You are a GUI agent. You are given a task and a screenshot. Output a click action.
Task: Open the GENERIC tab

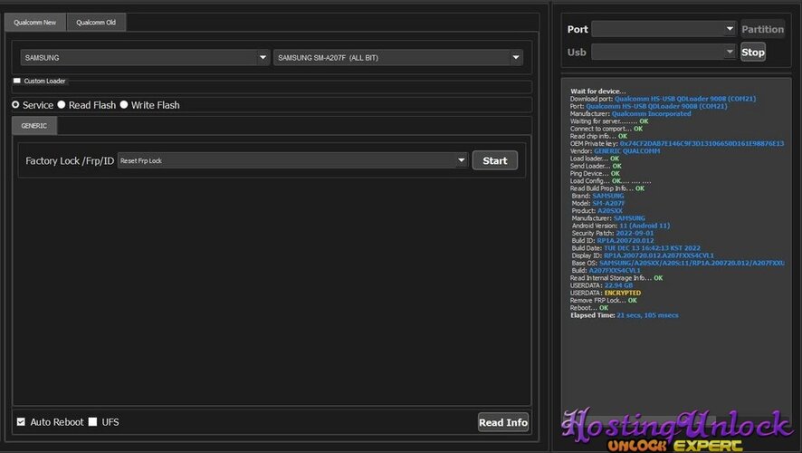(34, 126)
